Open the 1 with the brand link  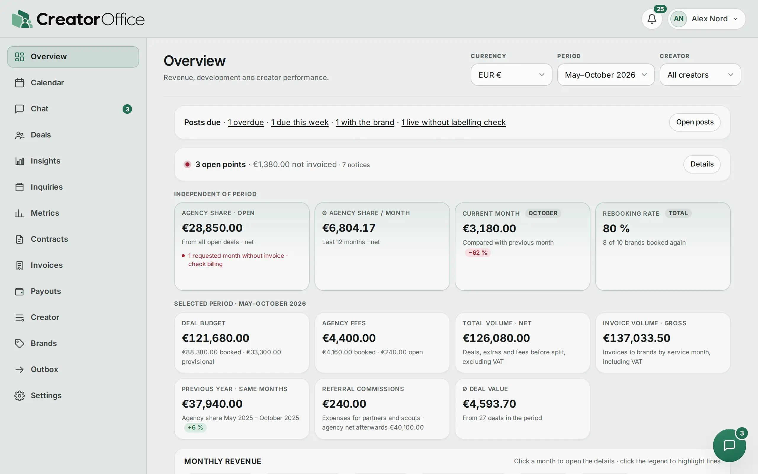click(x=365, y=122)
